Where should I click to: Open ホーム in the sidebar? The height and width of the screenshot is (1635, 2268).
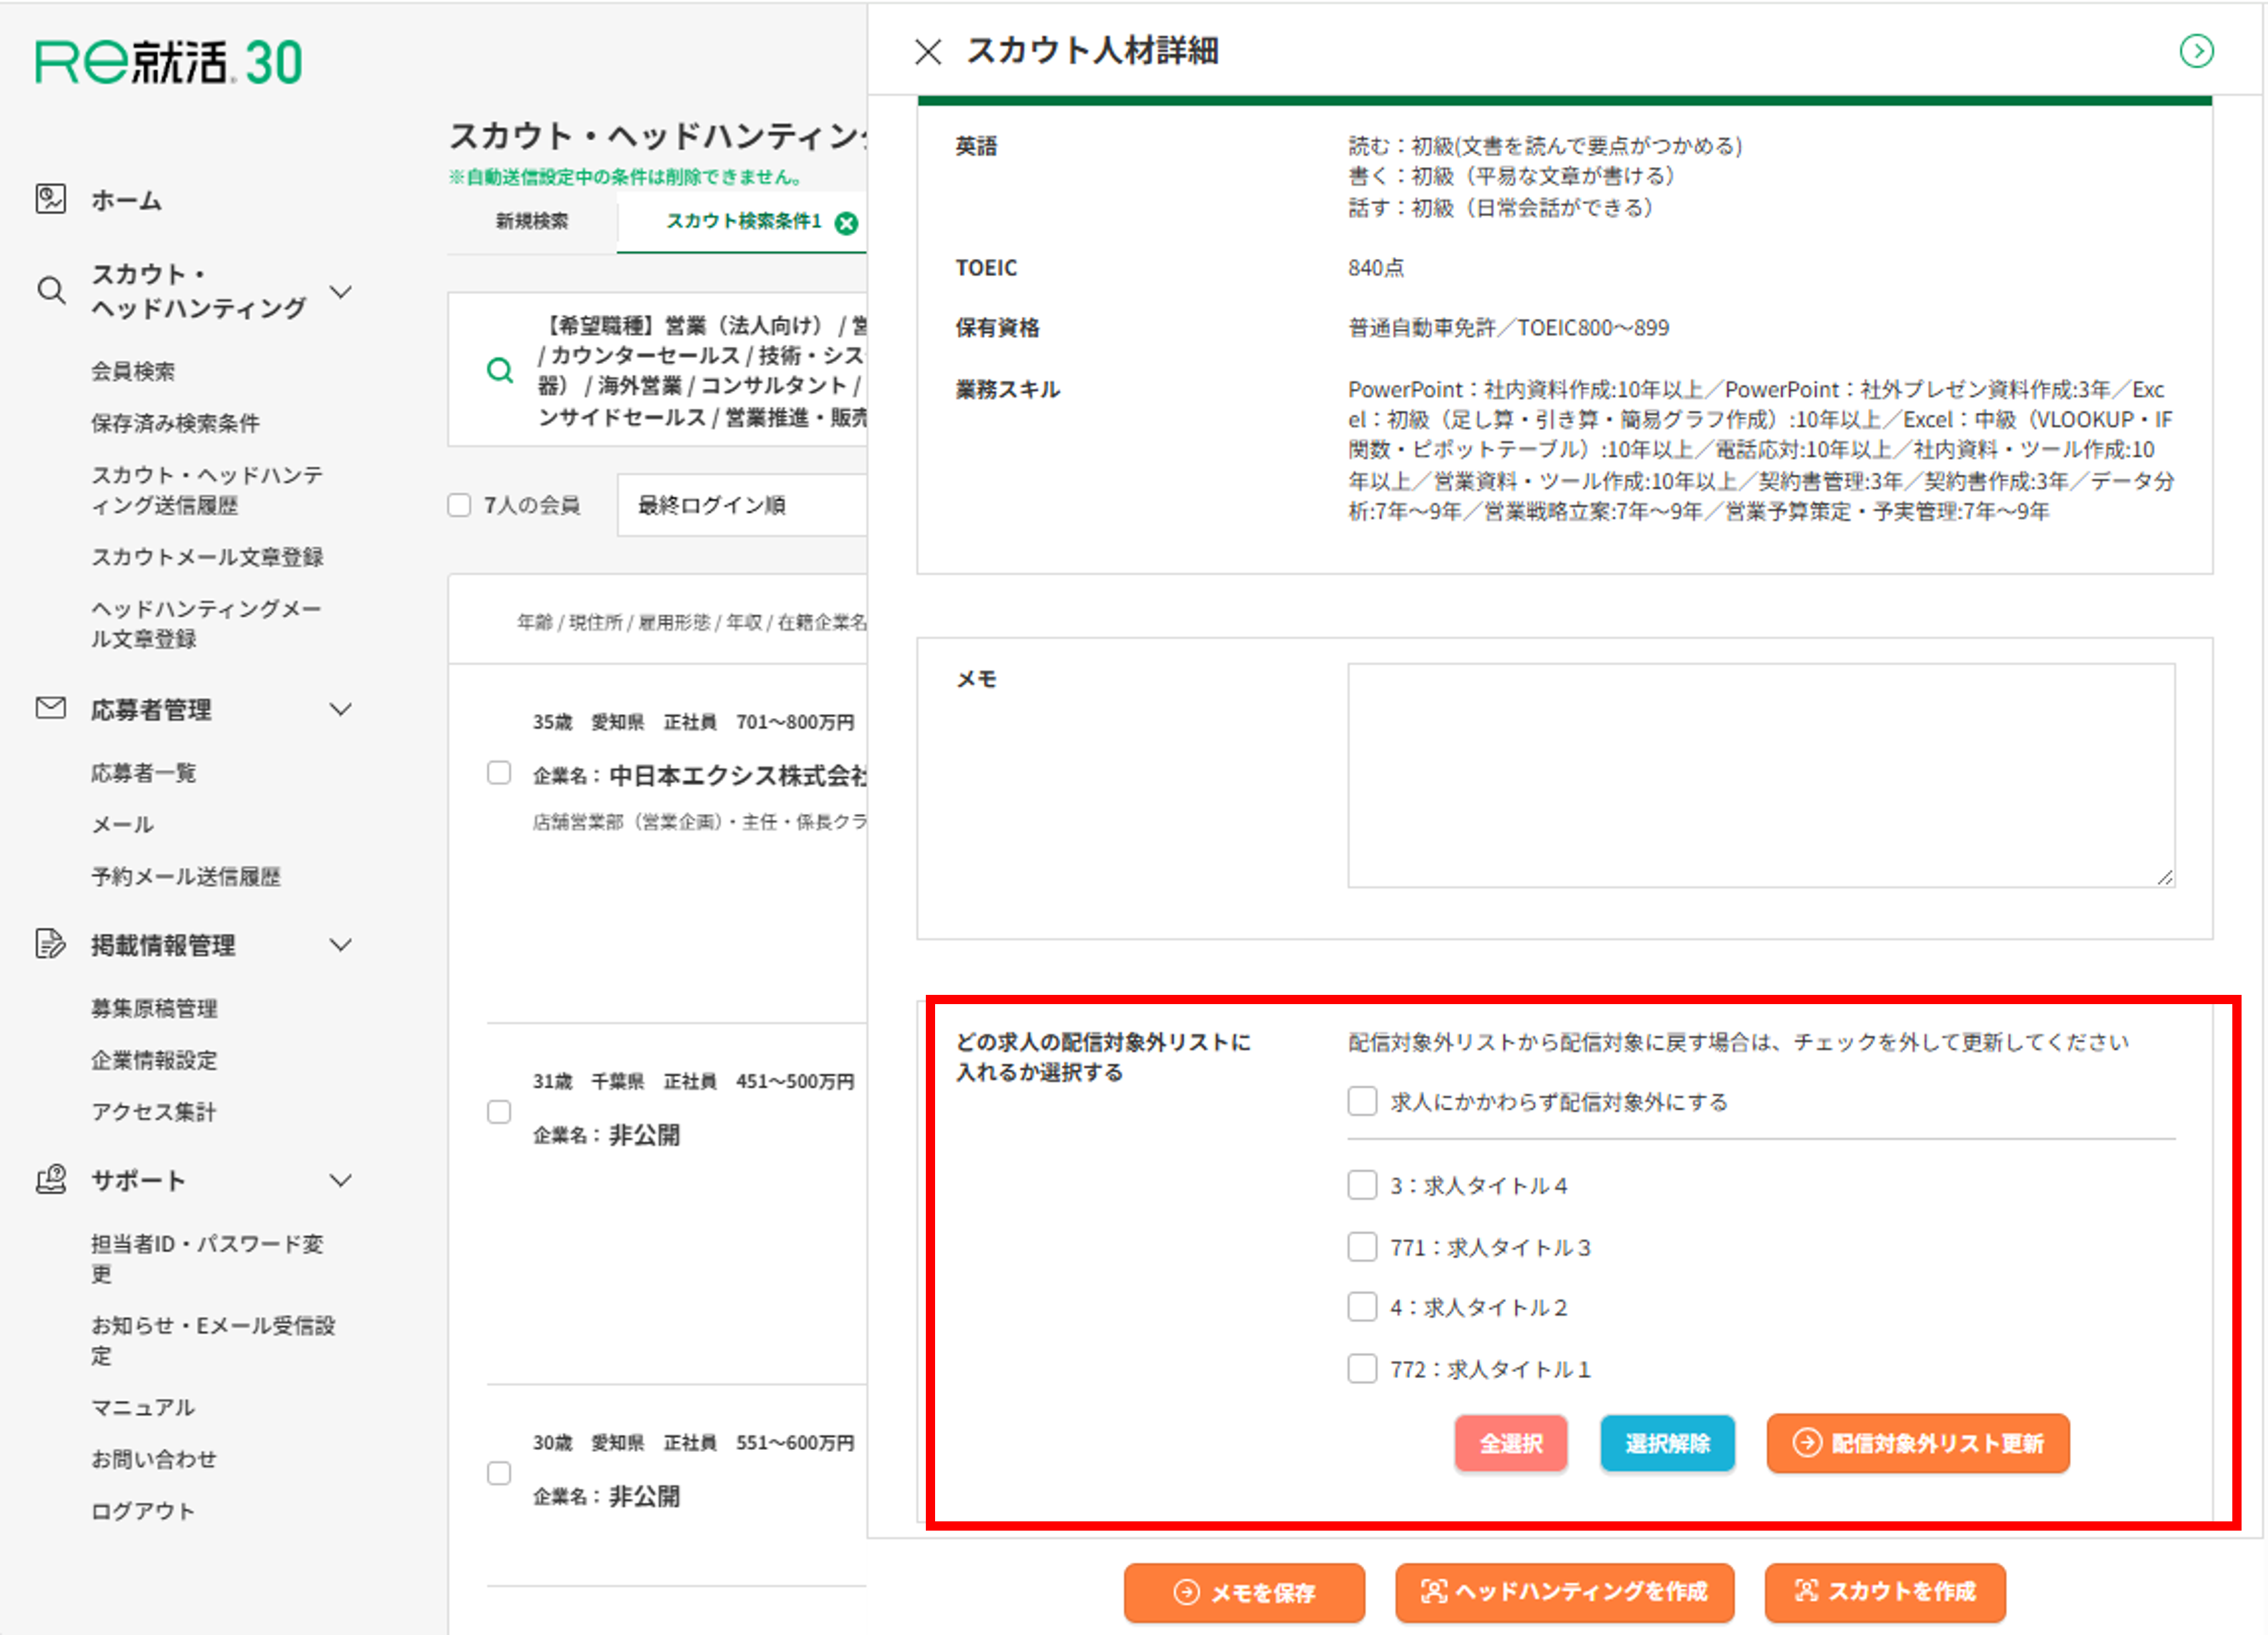pos(126,200)
